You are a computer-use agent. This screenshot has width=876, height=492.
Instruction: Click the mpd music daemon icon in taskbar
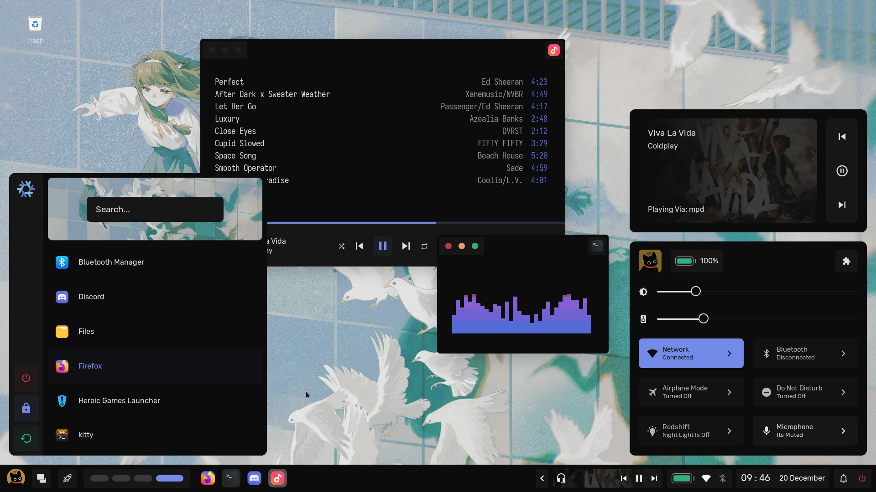[278, 478]
